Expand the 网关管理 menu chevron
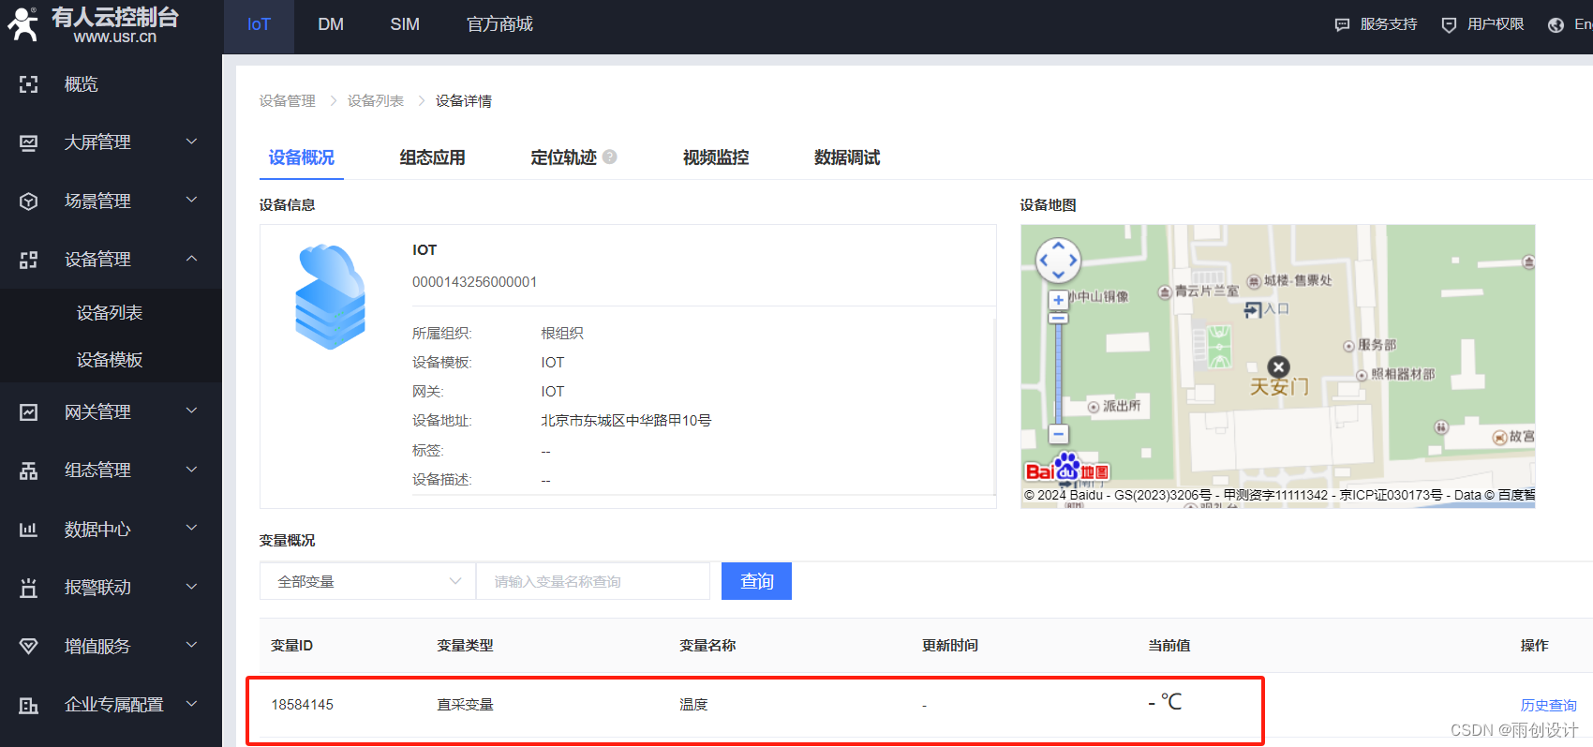The height and width of the screenshot is (747, 1593). [x=191, y=411]
